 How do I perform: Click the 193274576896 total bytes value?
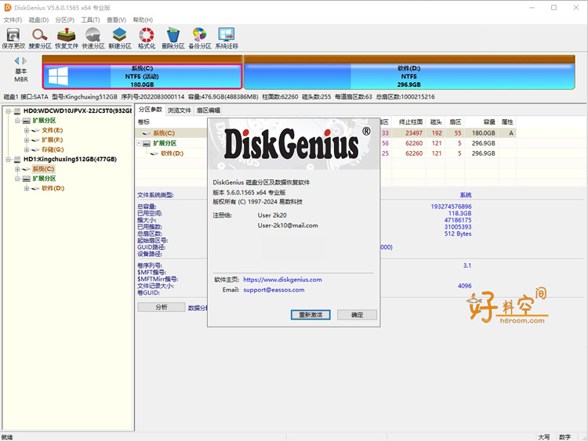point(451,207)
